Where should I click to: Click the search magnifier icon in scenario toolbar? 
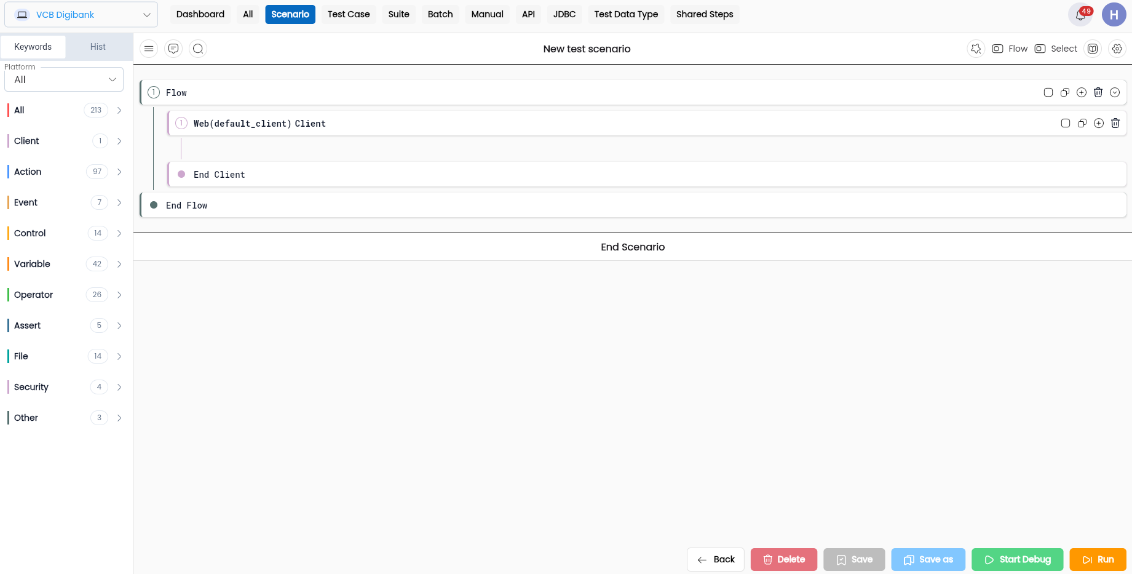(198, 49)
